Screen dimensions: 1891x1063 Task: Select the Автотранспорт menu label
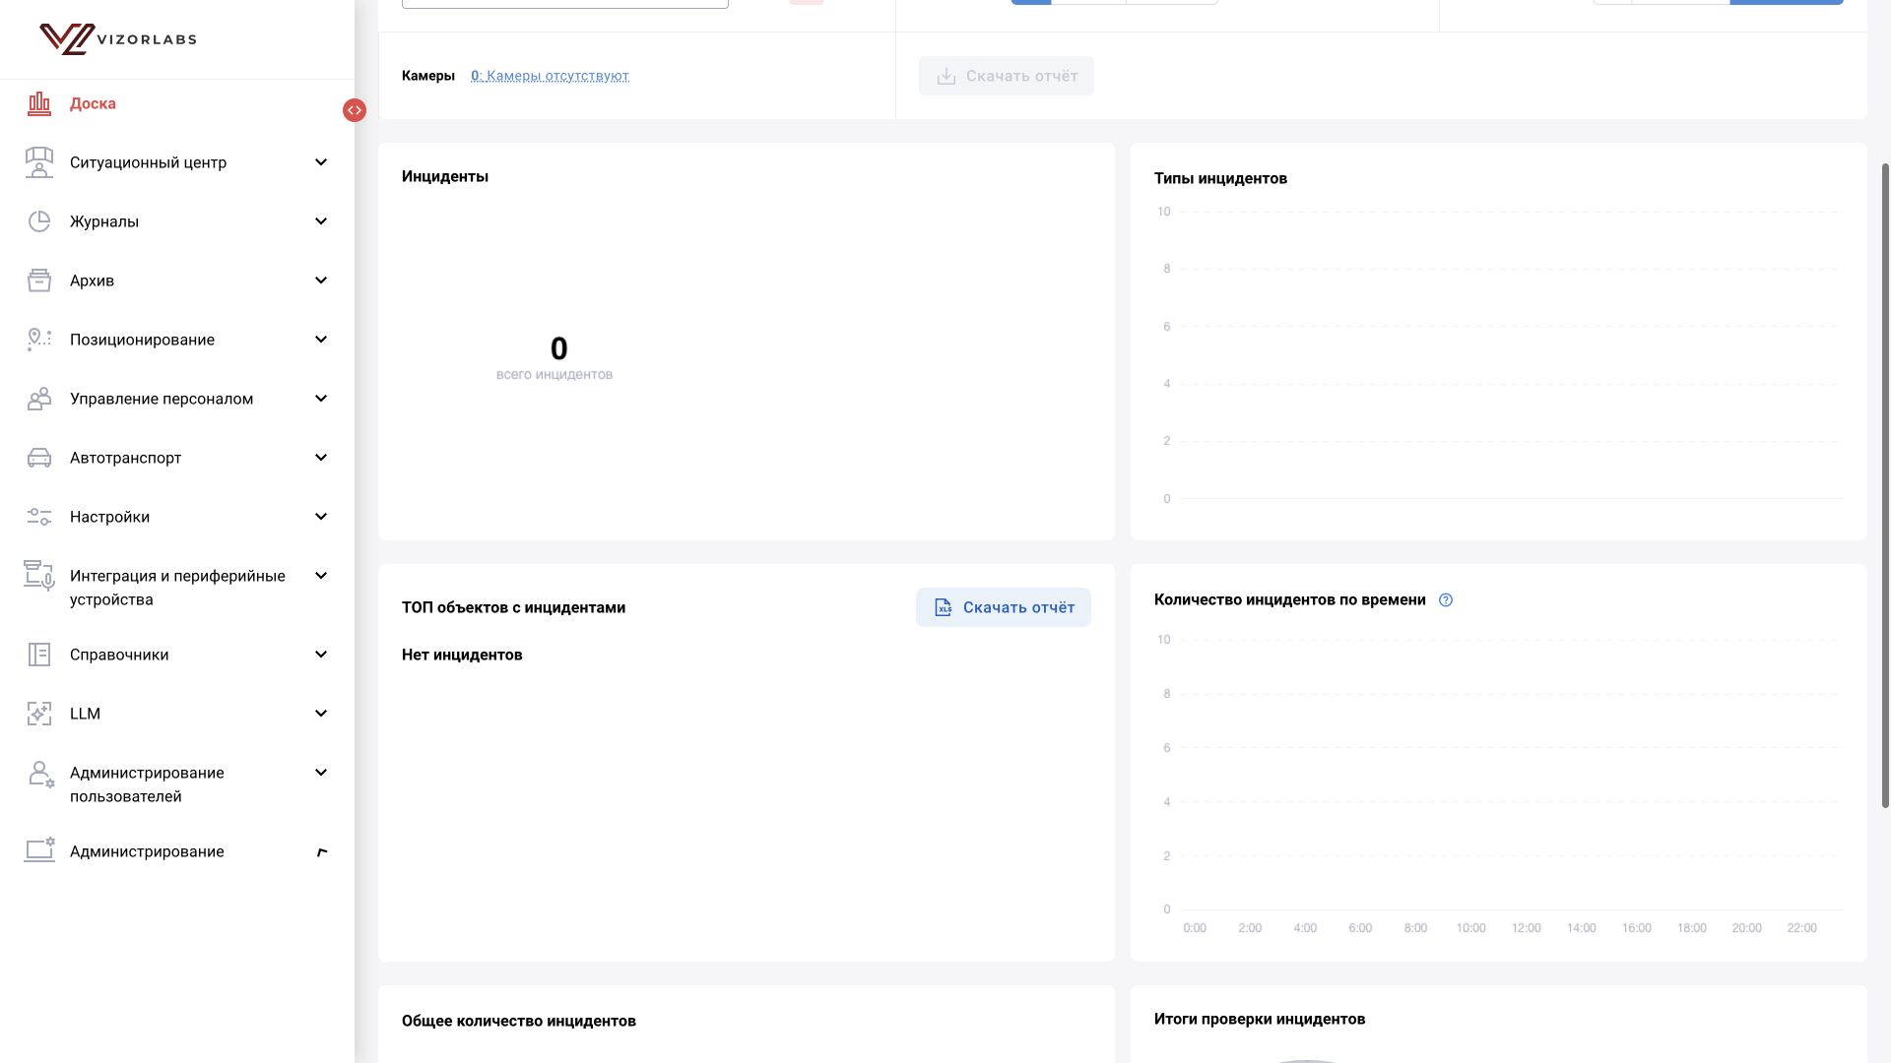tap(125, 458)
